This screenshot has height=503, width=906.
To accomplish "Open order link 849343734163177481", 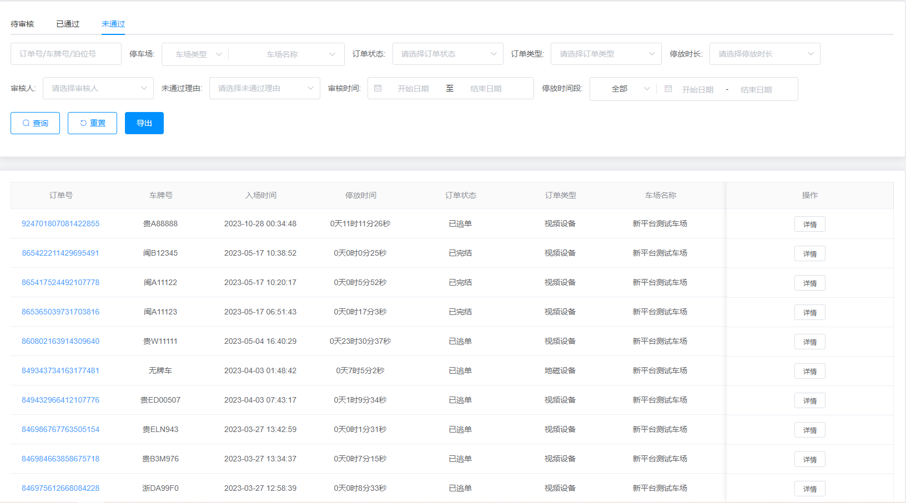I will (61, 370).
